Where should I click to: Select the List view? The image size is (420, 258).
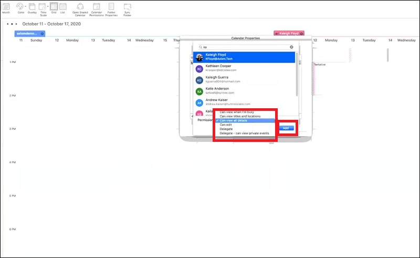[62, 8]
